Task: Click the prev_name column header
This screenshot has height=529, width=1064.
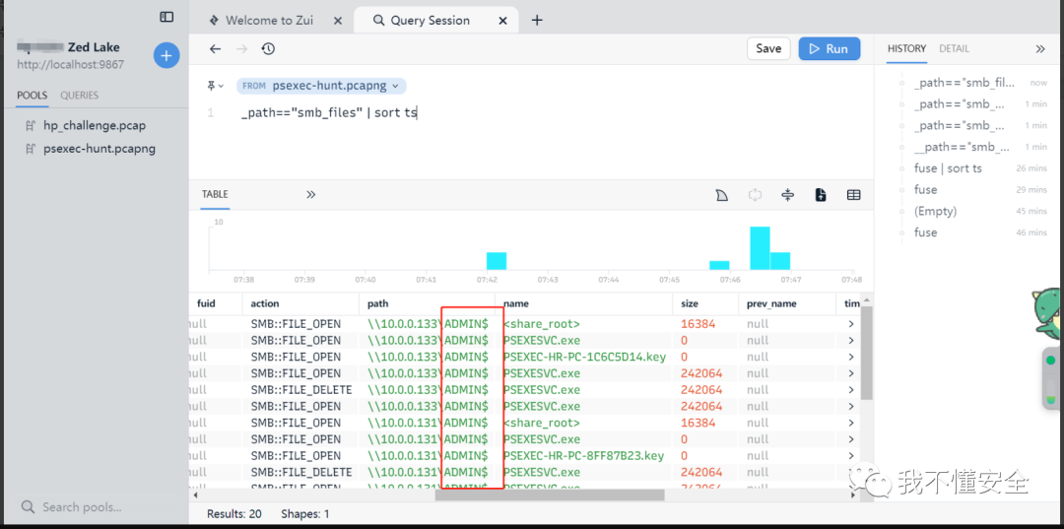Action: tap(772, 303)
